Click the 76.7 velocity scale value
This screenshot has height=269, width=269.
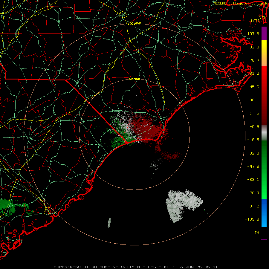(254, 60)
